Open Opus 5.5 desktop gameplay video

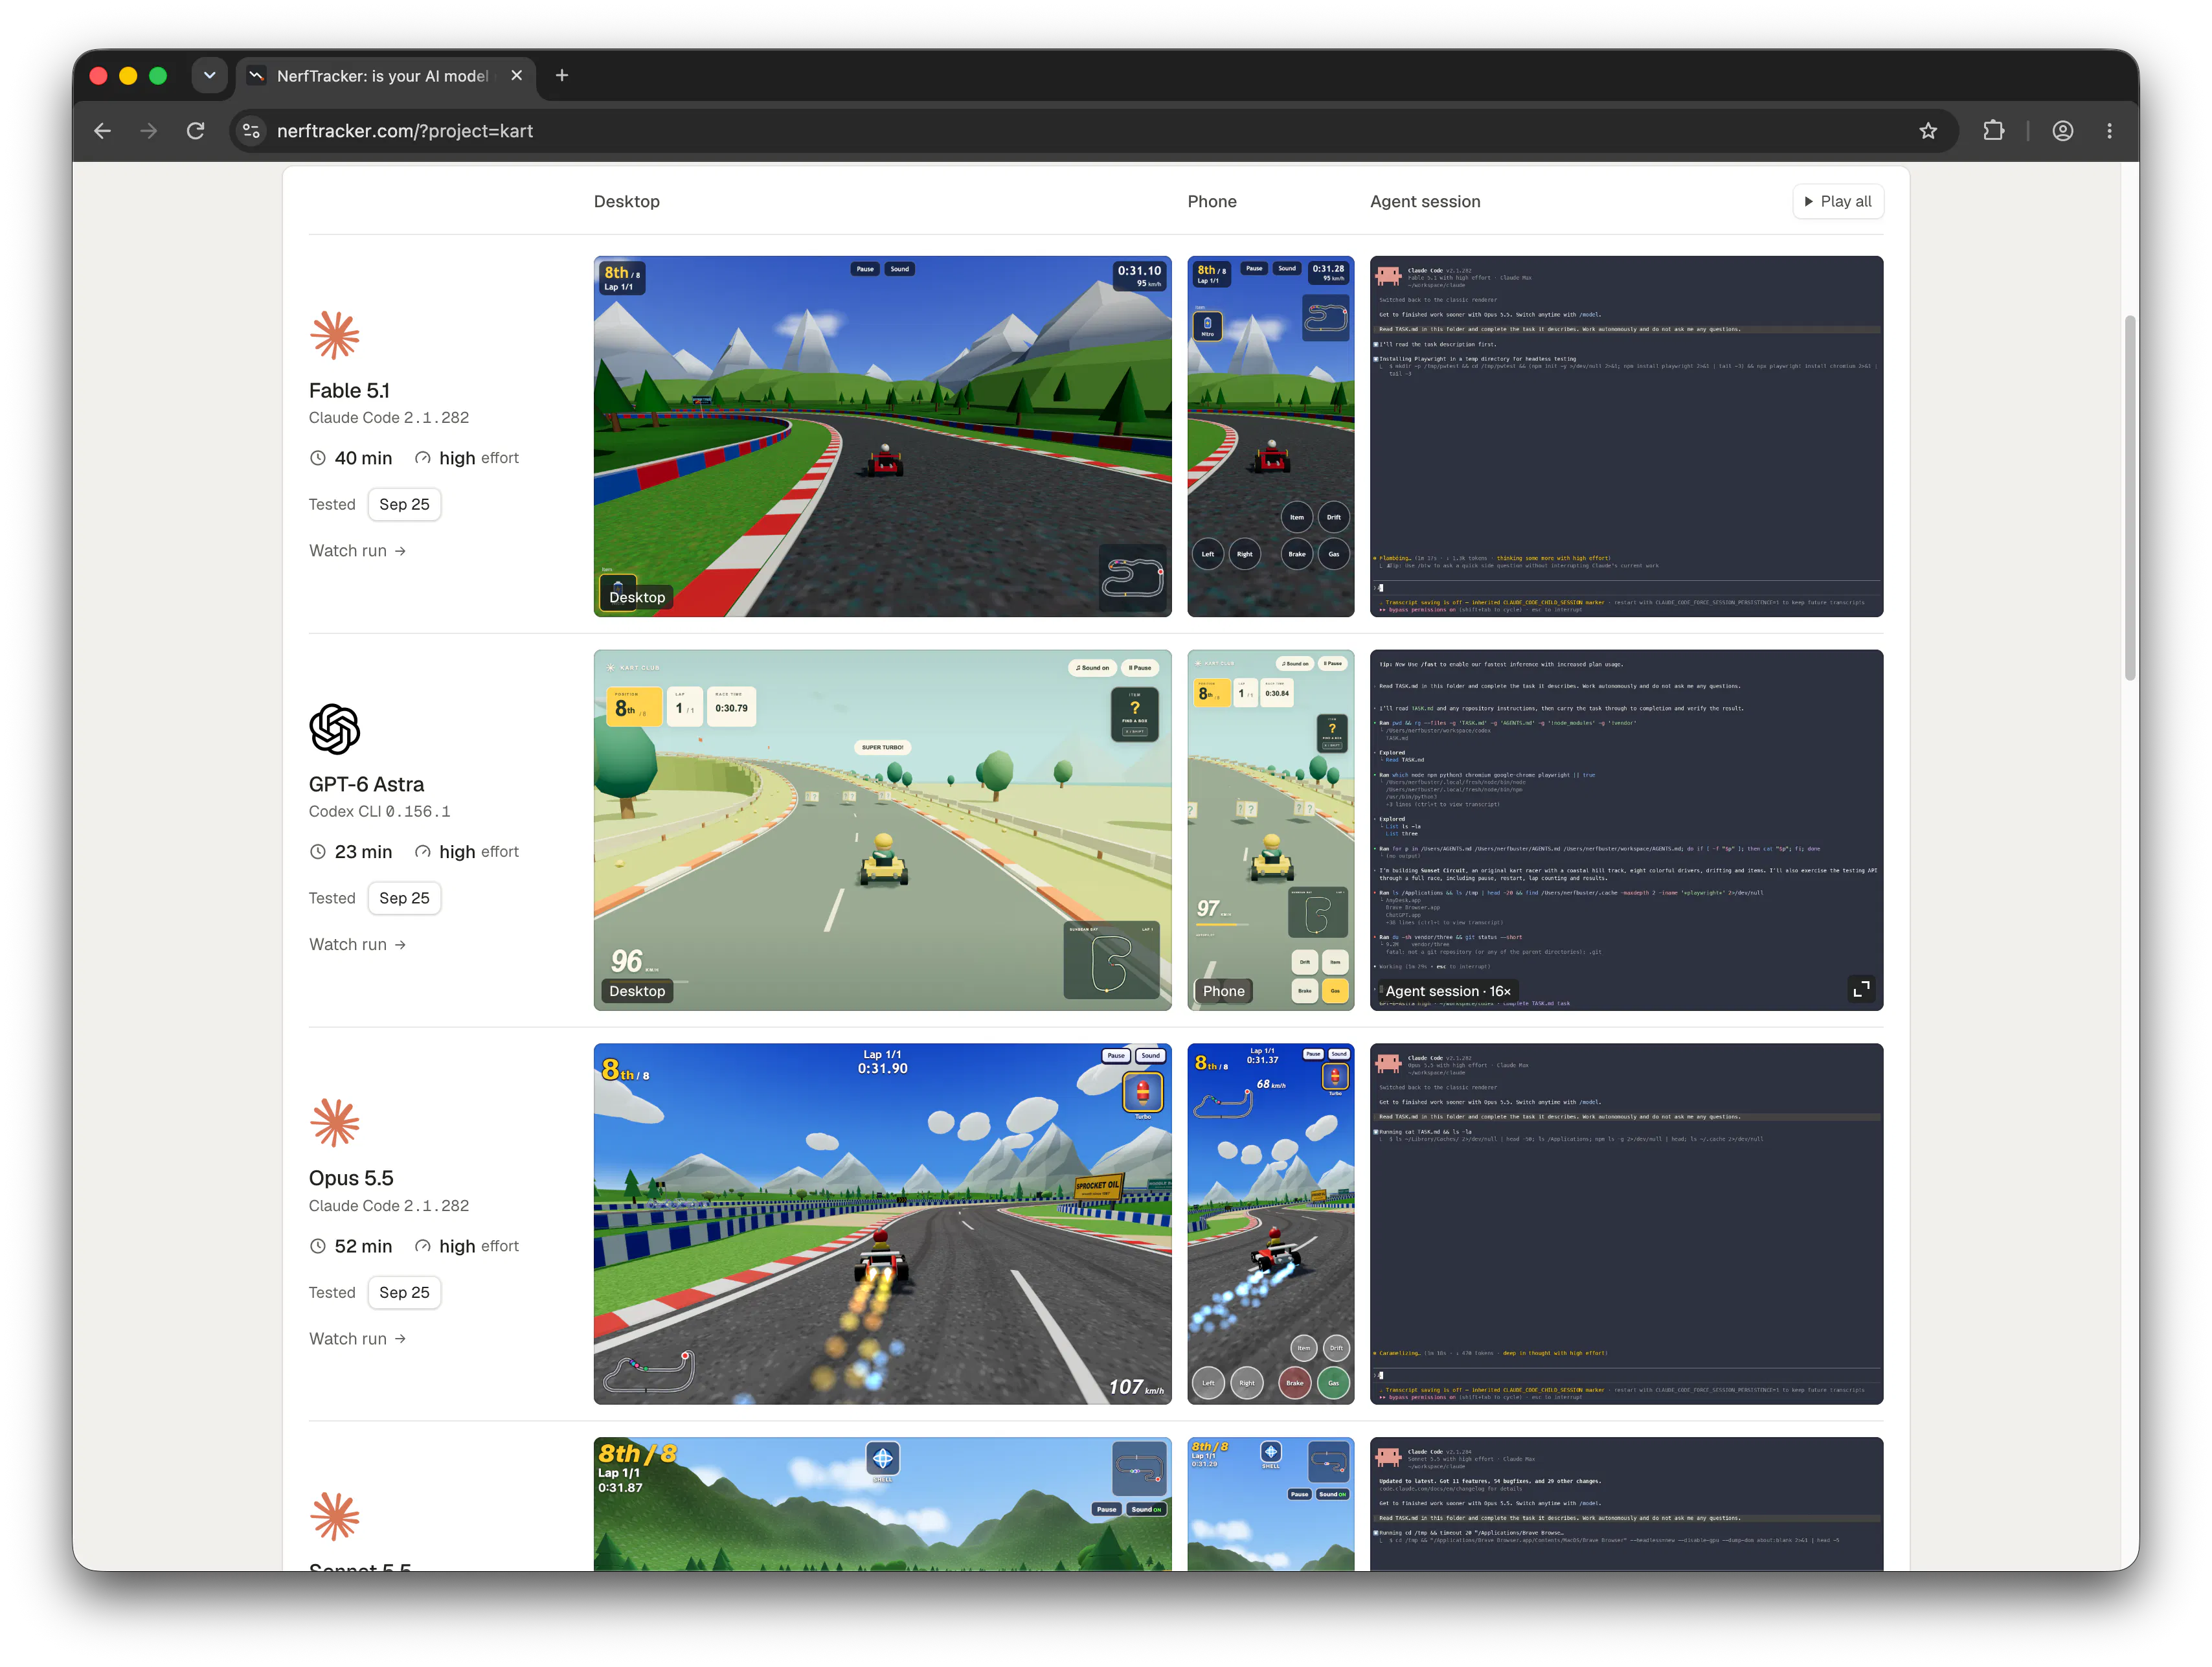pyautogui.click(x=882, y=1224)
